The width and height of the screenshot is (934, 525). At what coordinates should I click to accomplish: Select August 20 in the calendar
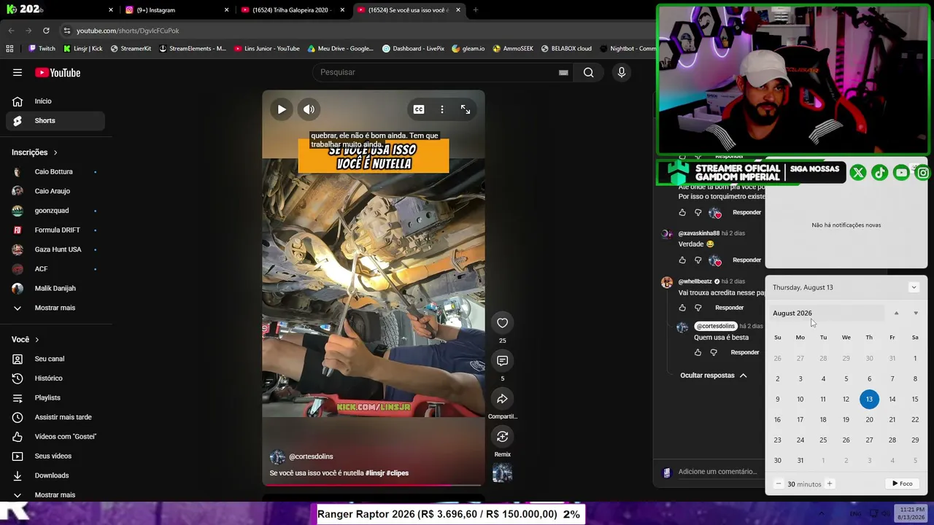click(x=869, y=420)
